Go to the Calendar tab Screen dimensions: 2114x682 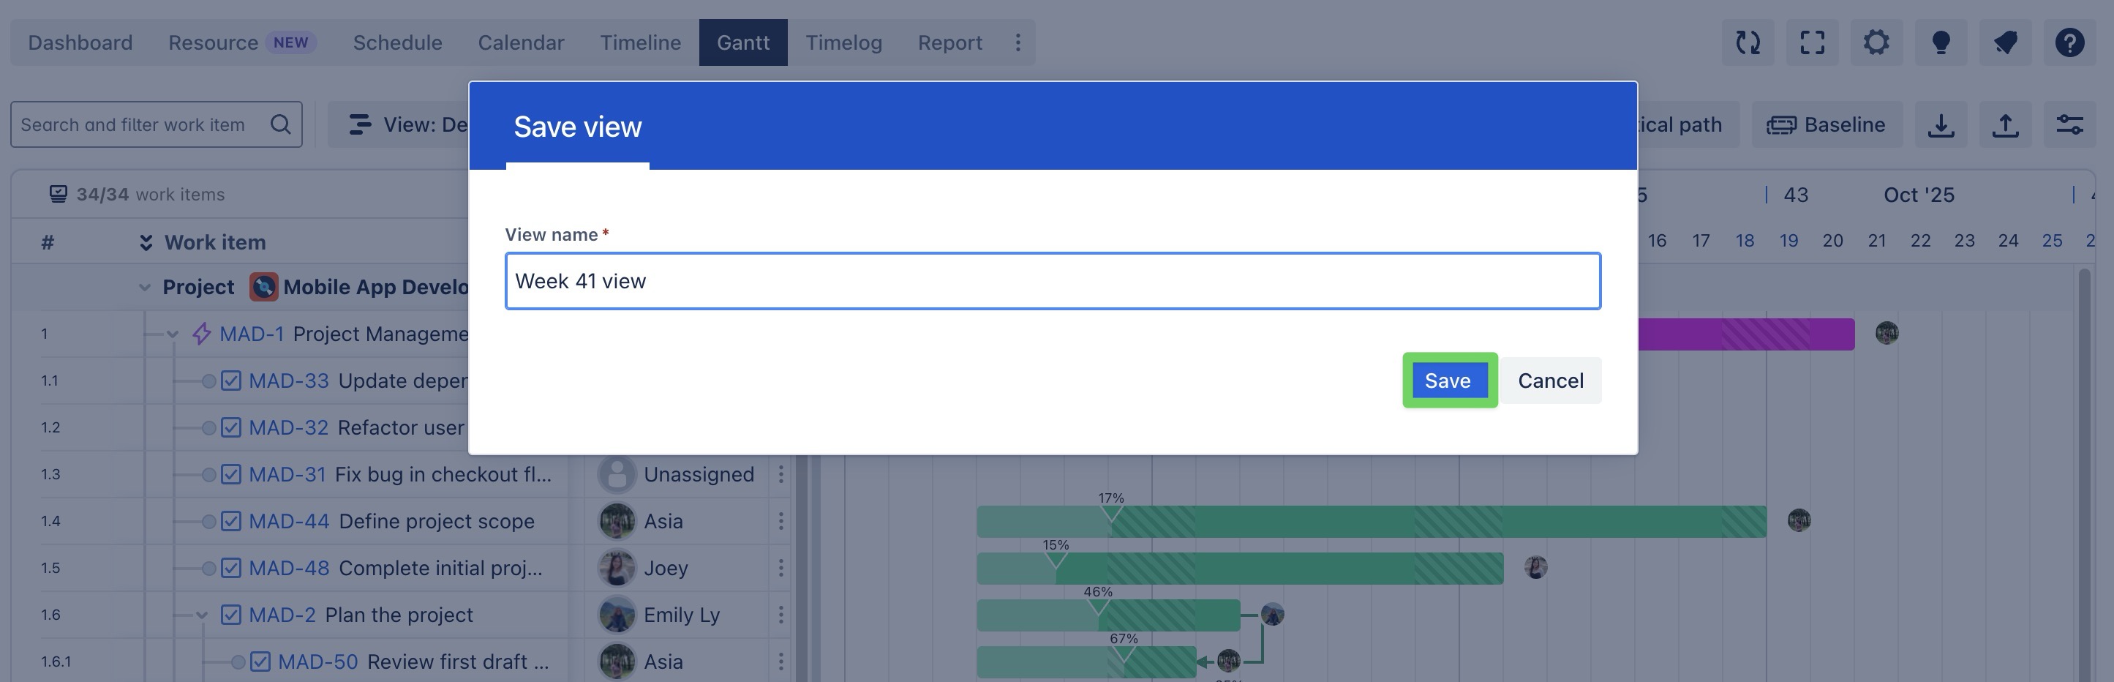tap(521, 42)
